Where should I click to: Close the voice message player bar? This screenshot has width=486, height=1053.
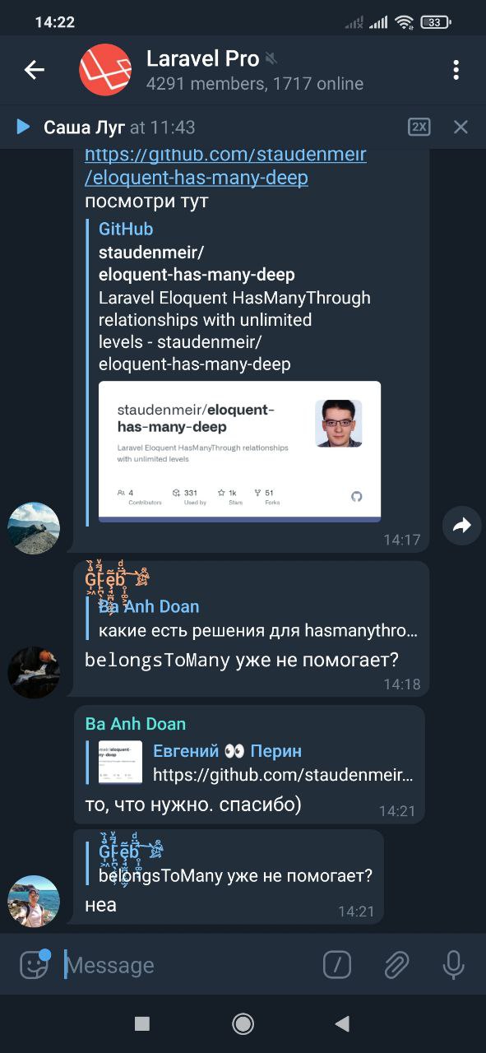click(461, 127)
